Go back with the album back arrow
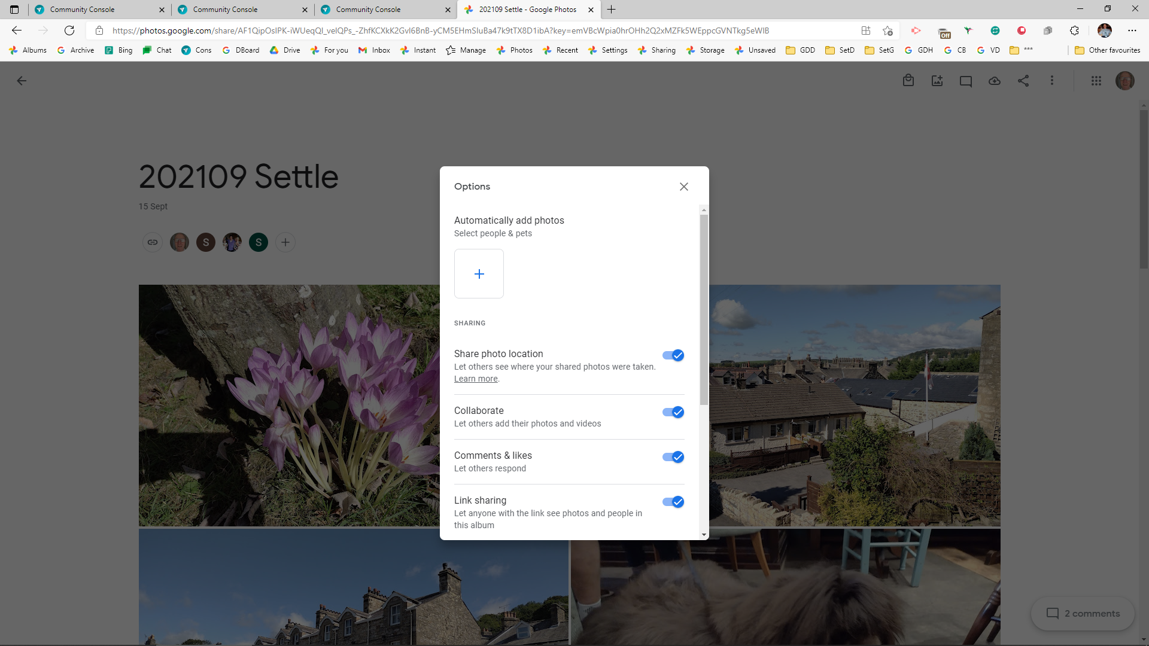The width and height of the screenshot is (1149, 646). tap(22, 81)
